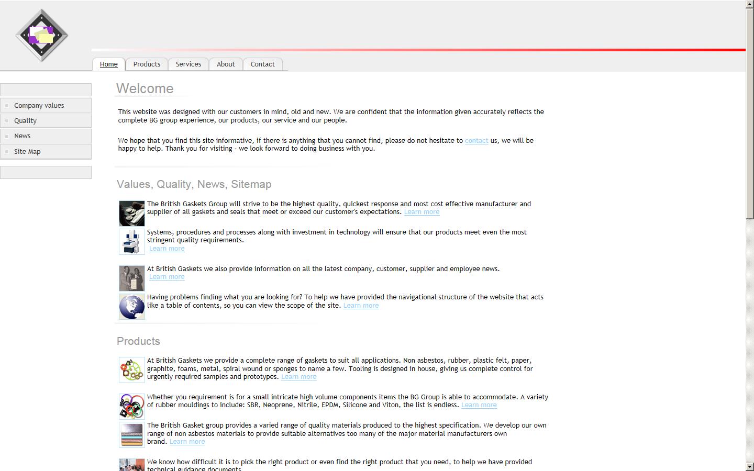Screen dimensions: 754x471
Task: Click the gaskets assortment product icon
Action: click(x=131, y=370)
